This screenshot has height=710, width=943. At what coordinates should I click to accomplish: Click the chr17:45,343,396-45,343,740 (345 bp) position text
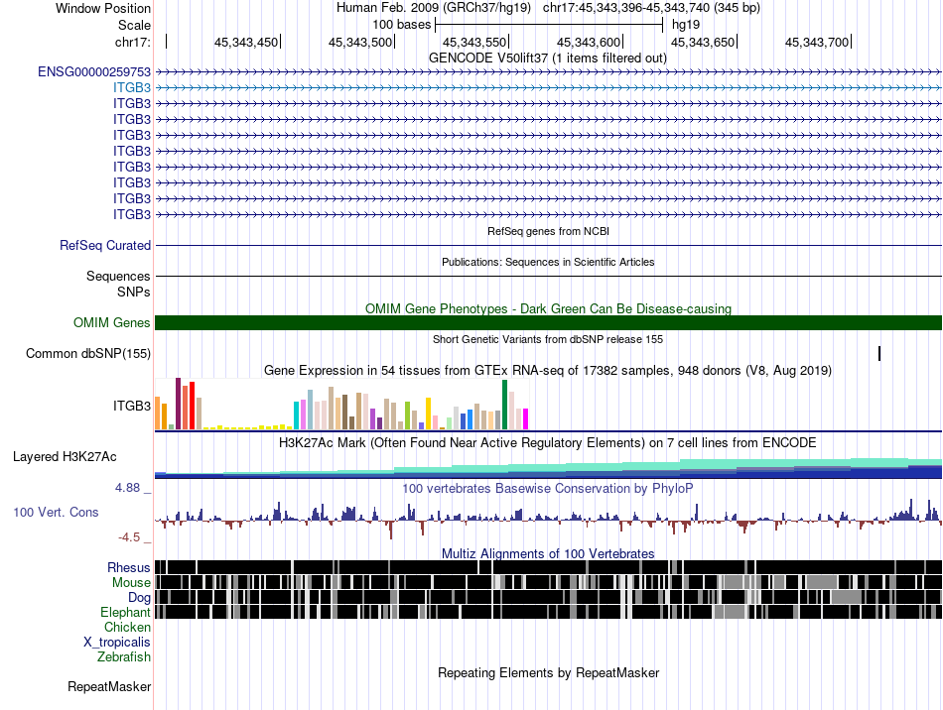651,8
